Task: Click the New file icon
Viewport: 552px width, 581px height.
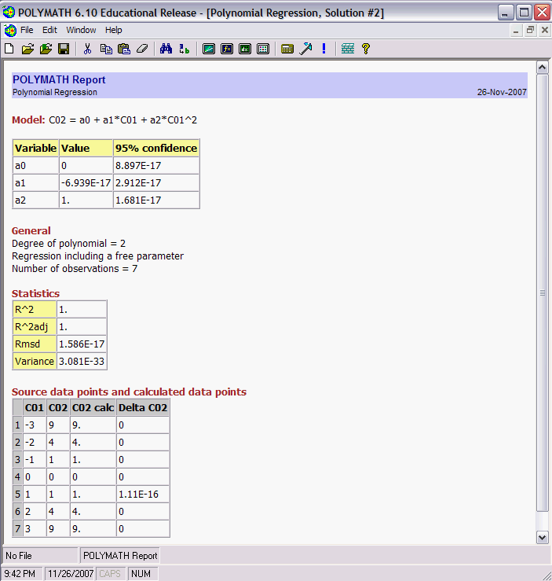Action: (x=9, y=49)
